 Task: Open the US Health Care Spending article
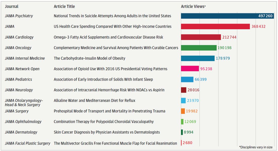pos(112,26)
